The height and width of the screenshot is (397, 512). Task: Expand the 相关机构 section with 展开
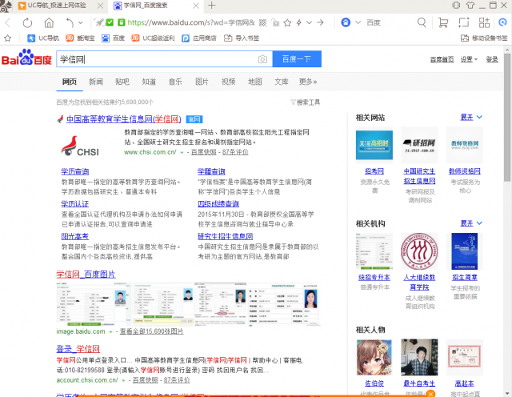pos(471,223)
